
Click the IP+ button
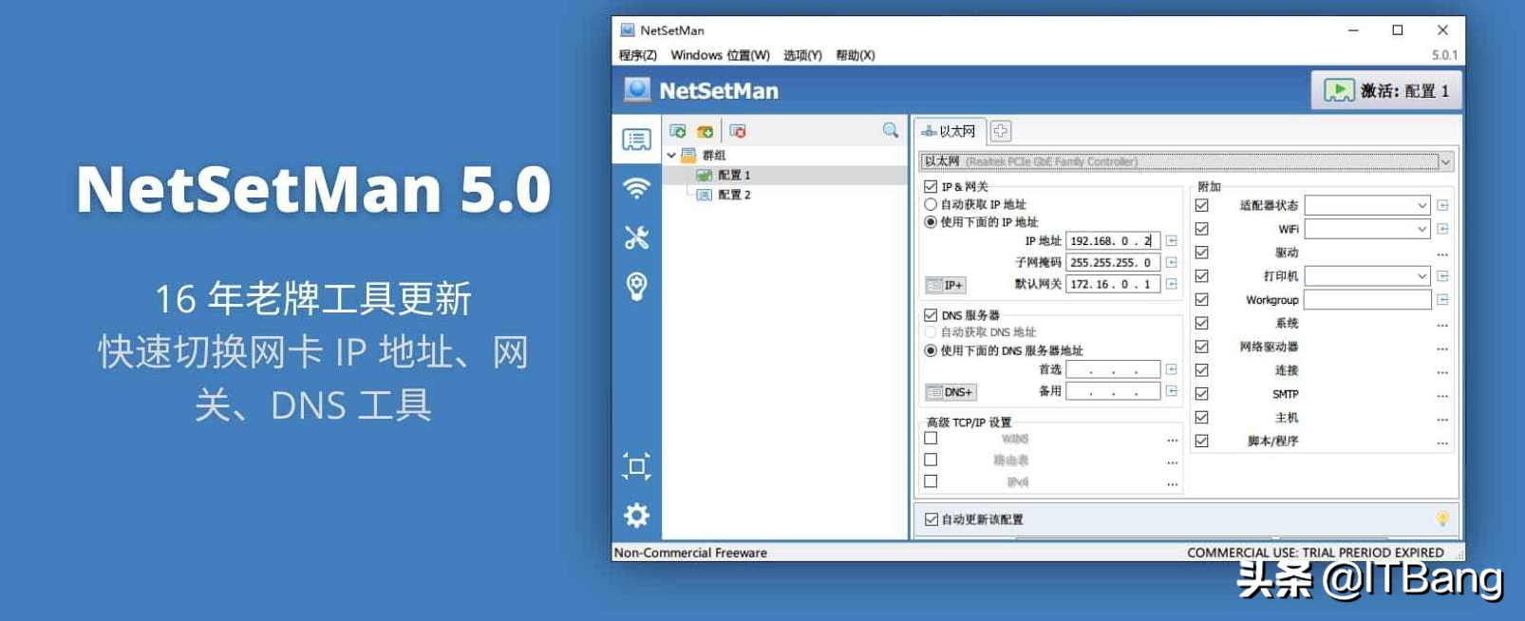coord(946,285)
